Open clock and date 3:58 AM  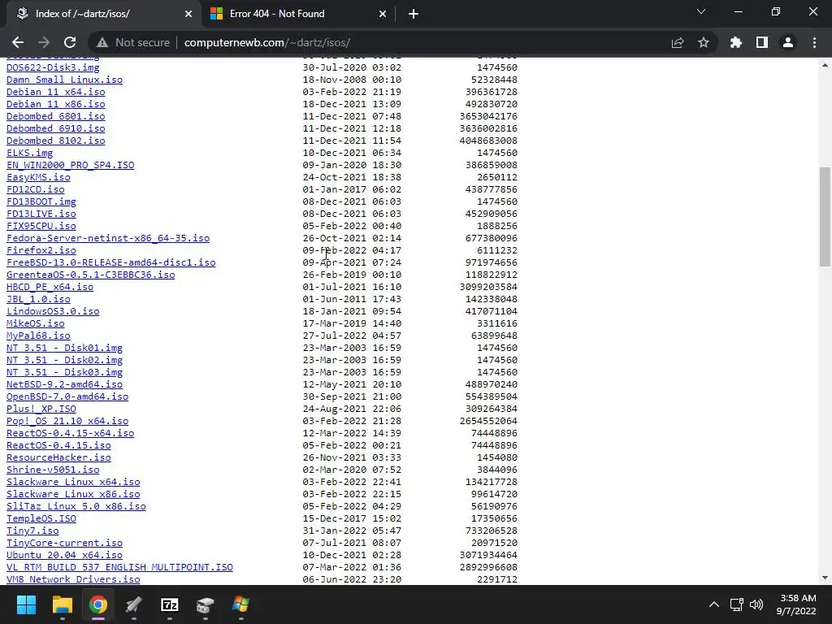pos(796,604)
